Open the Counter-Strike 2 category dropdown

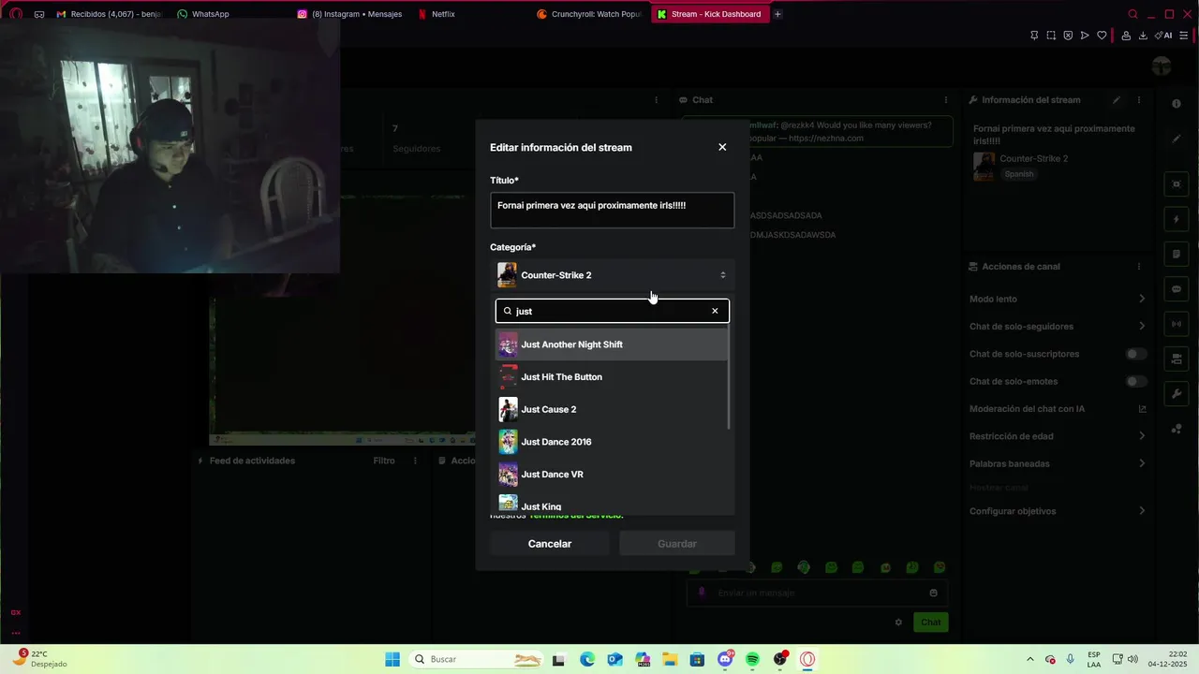pos(612,275)
